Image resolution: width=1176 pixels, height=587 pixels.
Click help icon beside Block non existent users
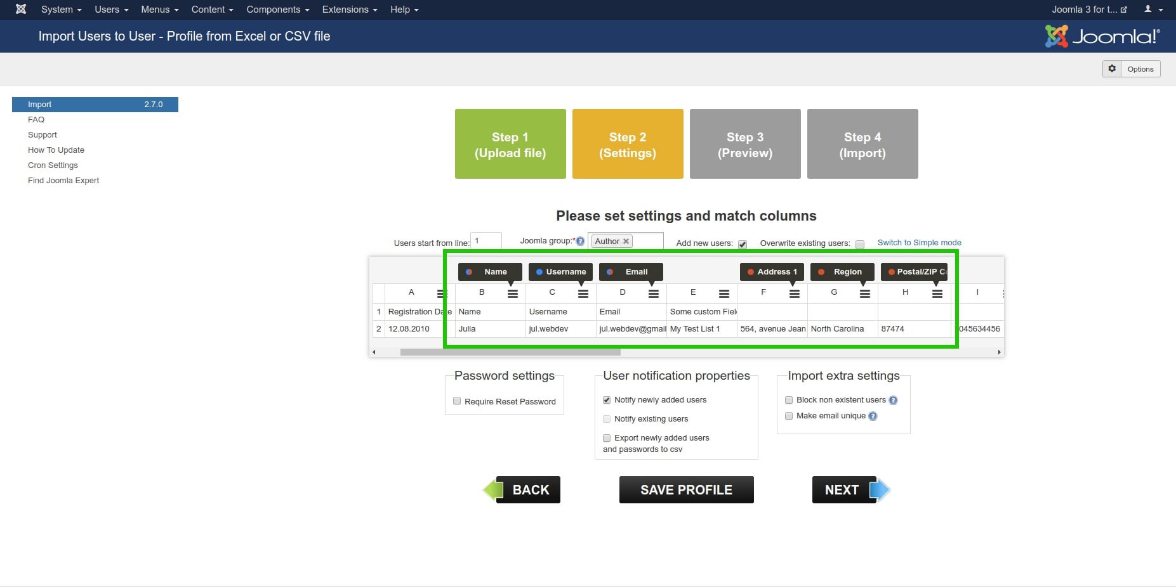(893, 400)
